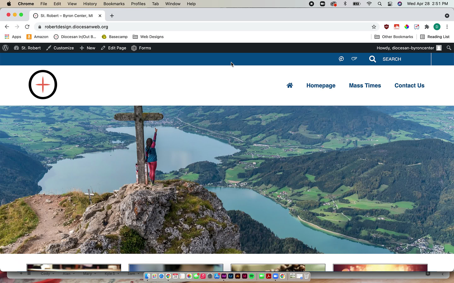Click the magnifier icon beside SEARCH
This screenshot has width=454, height=283.
[372, 59]
